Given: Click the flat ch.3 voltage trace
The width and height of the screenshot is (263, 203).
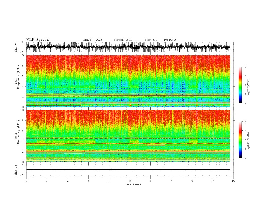Looking at the screenshot, I should pyautogui.click(x=128, y=170).
